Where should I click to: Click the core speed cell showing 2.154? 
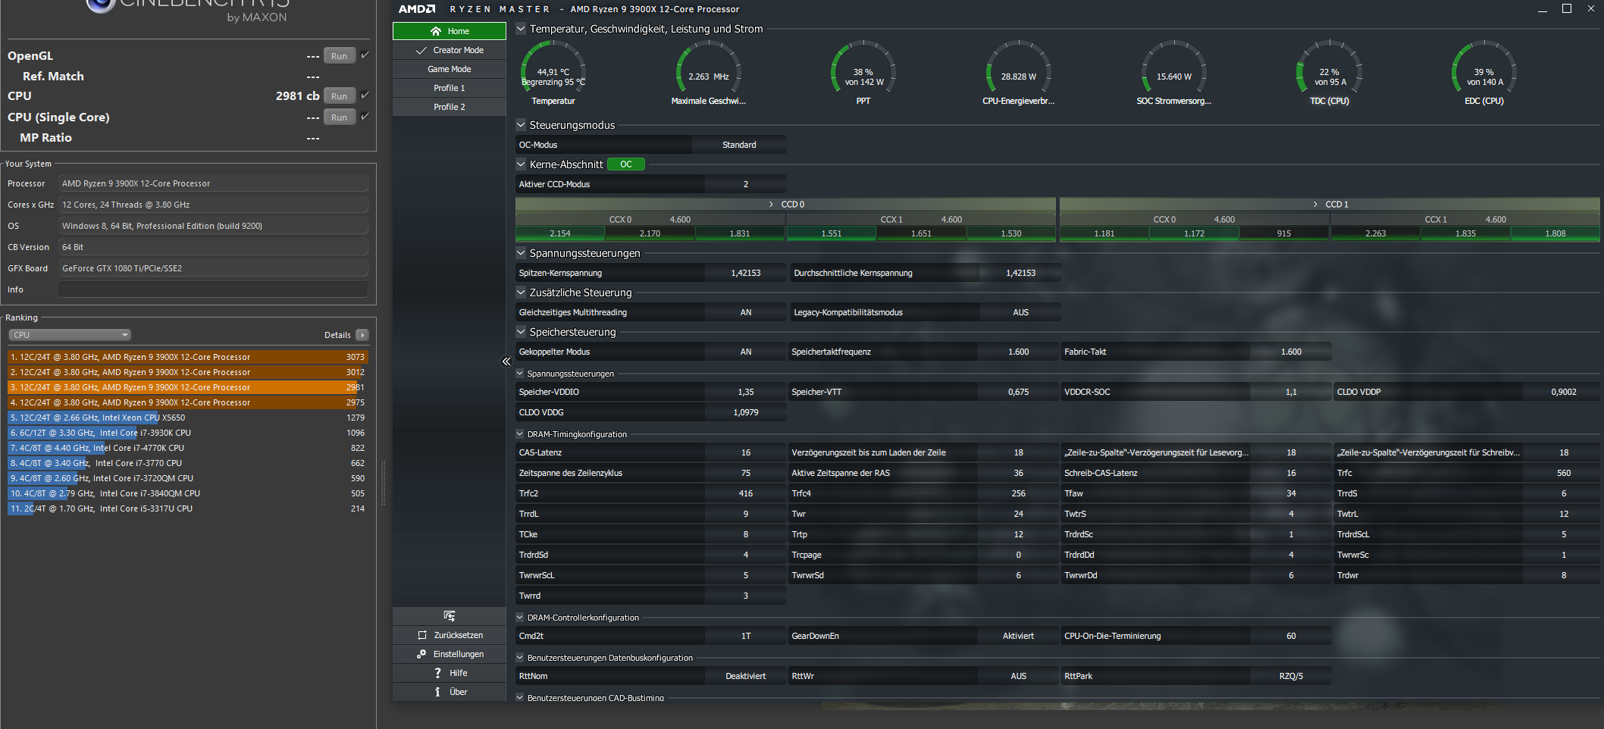560,233
